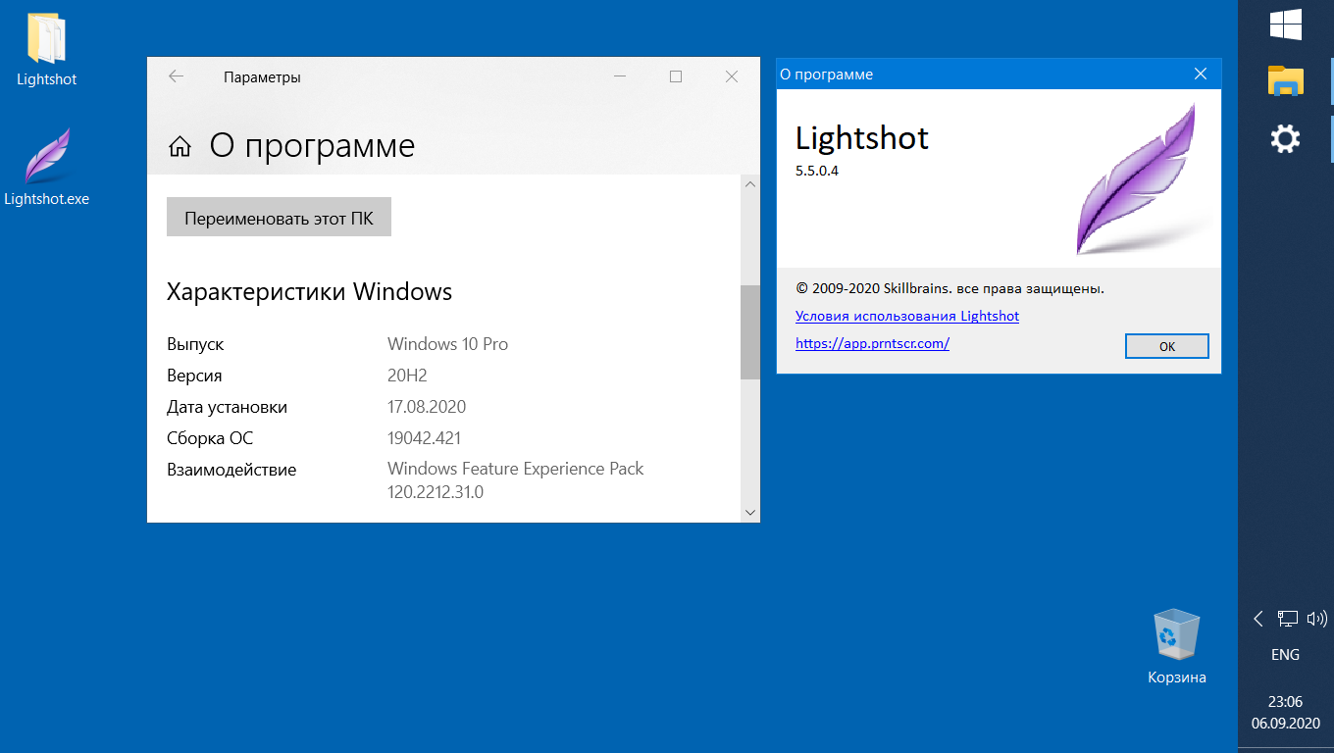Image resolution: width=1334 pixels, height=753 pixels.
Task: Click the network icon in system tray
Action: [1287, 619]
